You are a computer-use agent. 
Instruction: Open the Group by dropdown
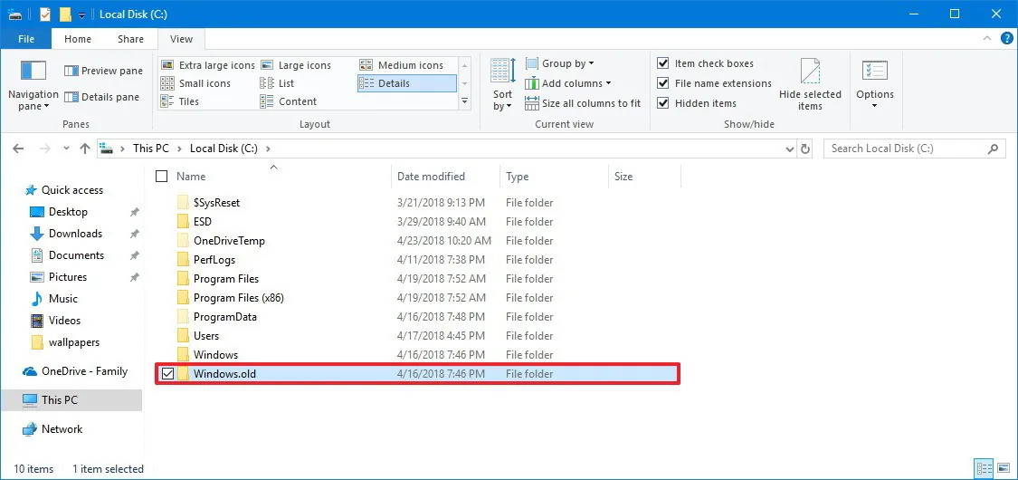[x=559, y=63]
